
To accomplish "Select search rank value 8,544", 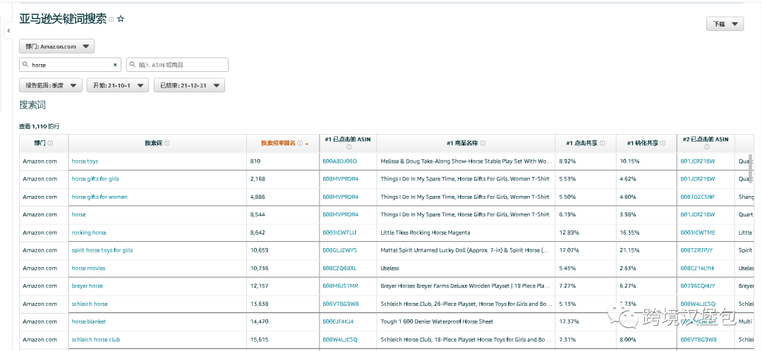I will [x=257, y=214].
